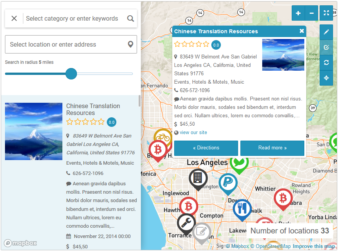The width and height of the screenshot is (338, 251).
Task: Select the red Bitcoin marker near Beverly Hills
Action: [158, 151]
